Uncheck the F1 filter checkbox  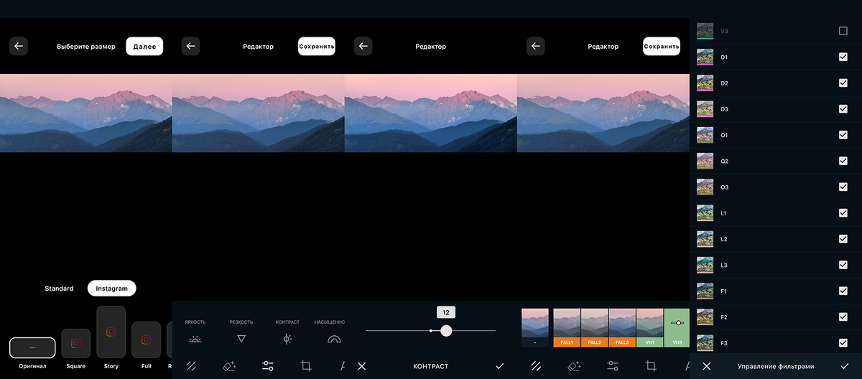[843, 291]
